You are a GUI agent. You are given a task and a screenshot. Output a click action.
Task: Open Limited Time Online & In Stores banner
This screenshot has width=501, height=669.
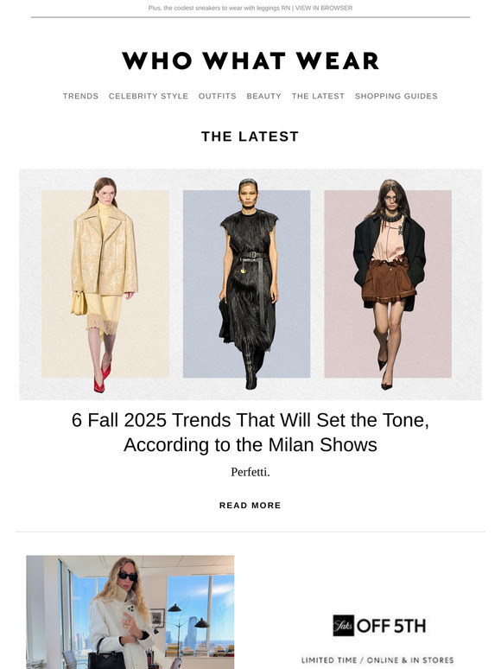[377, 660]
